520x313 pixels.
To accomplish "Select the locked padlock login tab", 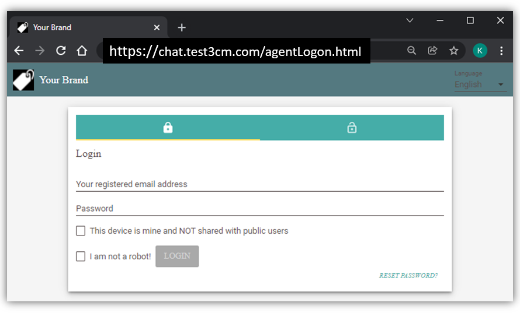I will tap(168, 128).
